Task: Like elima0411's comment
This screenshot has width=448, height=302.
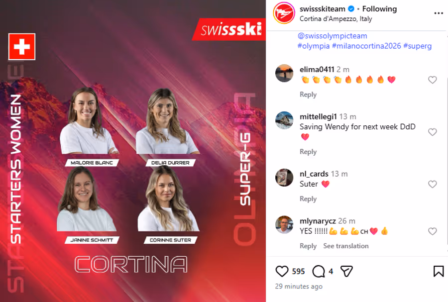Action: coord(432,80)
